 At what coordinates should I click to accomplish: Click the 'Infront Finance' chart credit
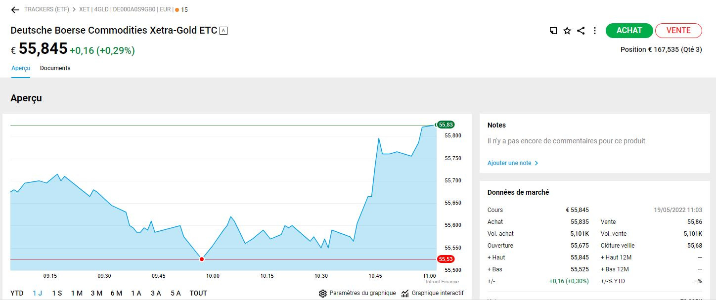coord(442,282)
